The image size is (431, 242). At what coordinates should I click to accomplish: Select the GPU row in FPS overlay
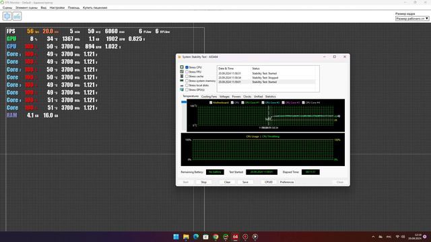coord(76,39)
